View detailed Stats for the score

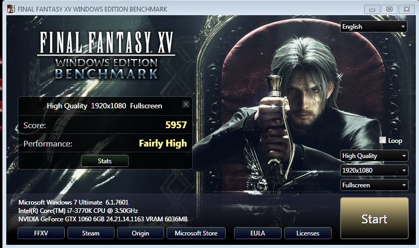click(104, 161)
